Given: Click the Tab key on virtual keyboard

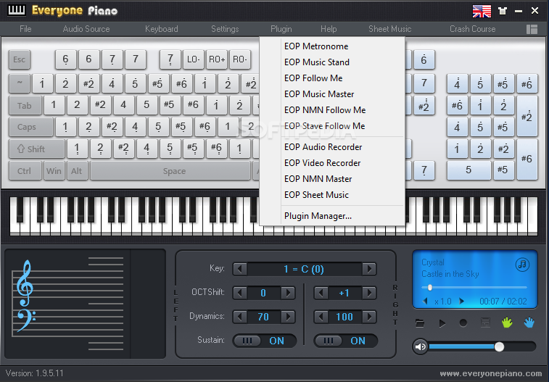Looking at the screenshot, I should tap(25, 106).
